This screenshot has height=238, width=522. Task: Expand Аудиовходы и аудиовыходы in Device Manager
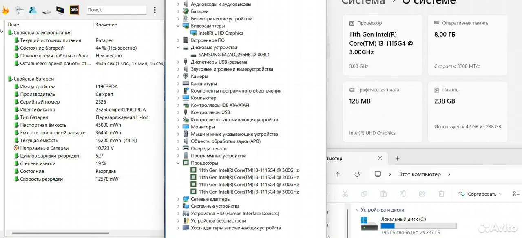pyautogui.click(x=178, y=4)
